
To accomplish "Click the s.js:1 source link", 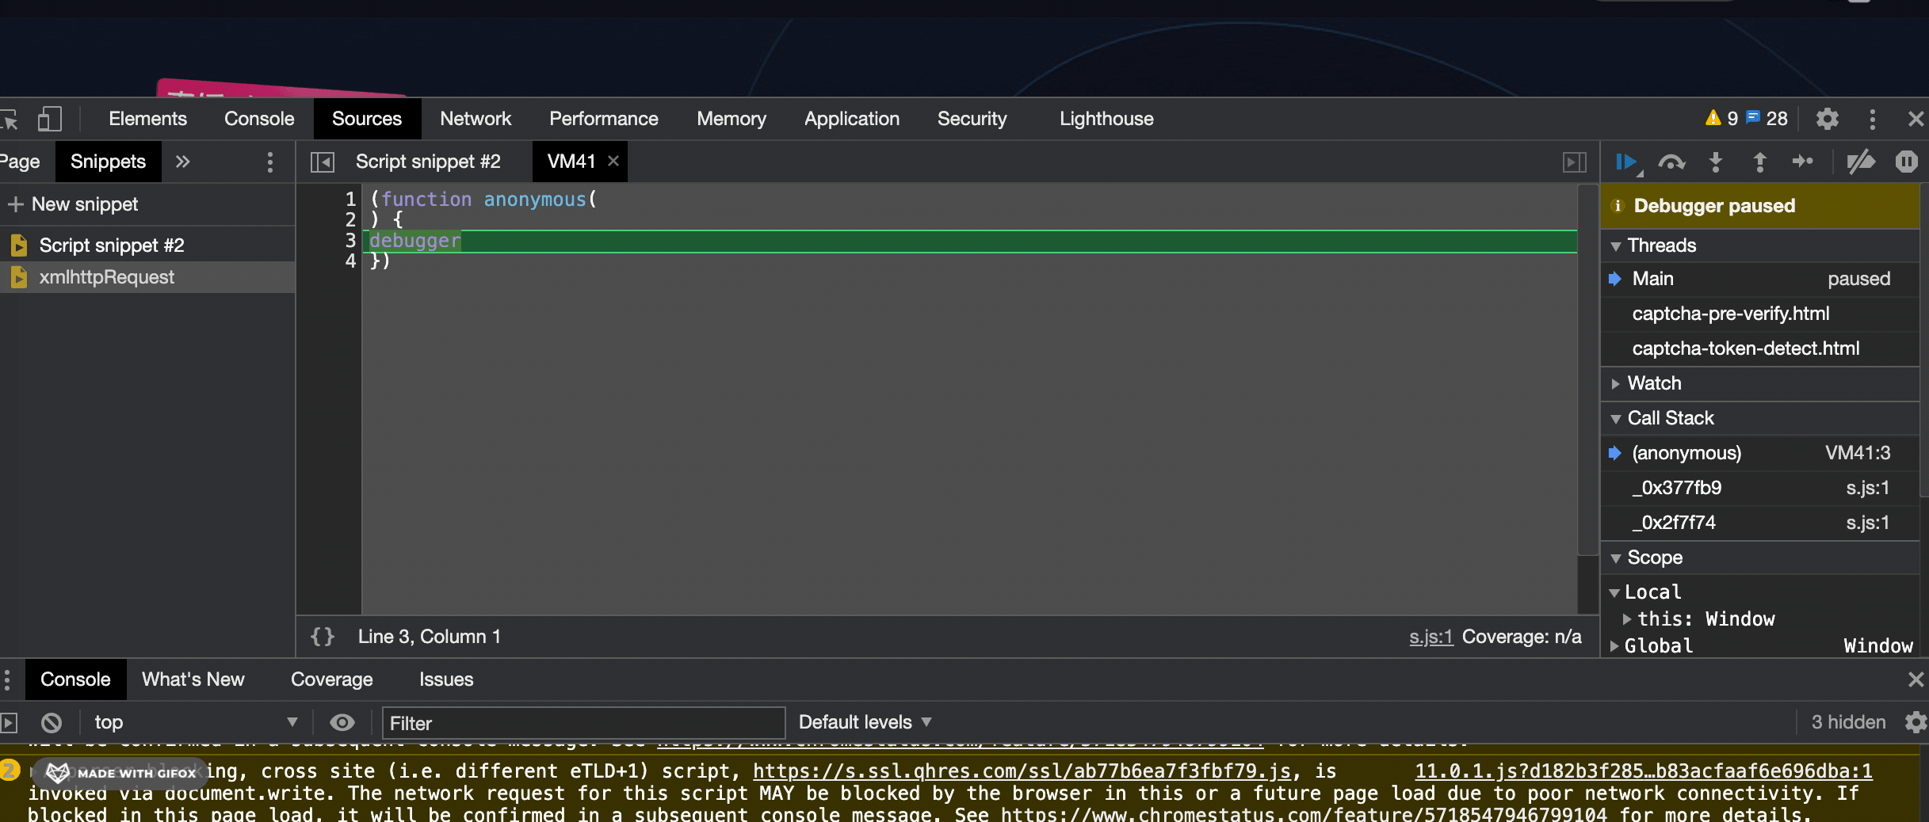I will 1431,637.
